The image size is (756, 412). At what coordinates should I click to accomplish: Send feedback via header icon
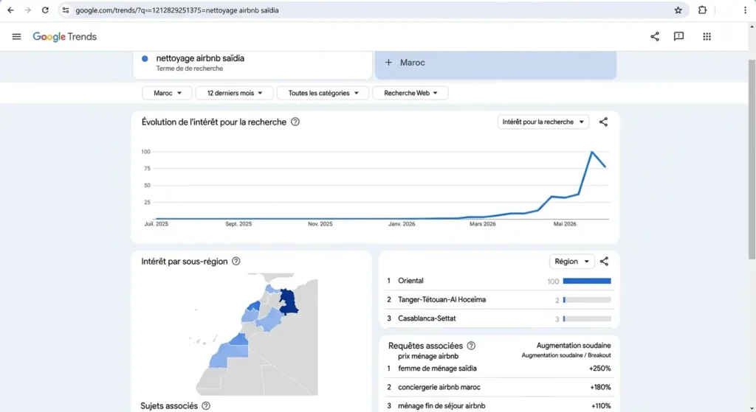678,37
